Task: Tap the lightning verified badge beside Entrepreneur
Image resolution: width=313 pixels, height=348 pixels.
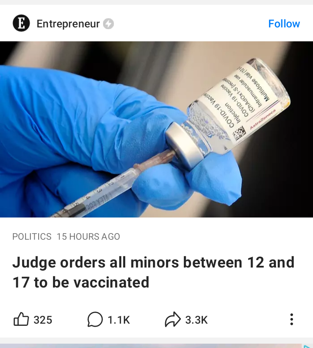Action: 108,24
